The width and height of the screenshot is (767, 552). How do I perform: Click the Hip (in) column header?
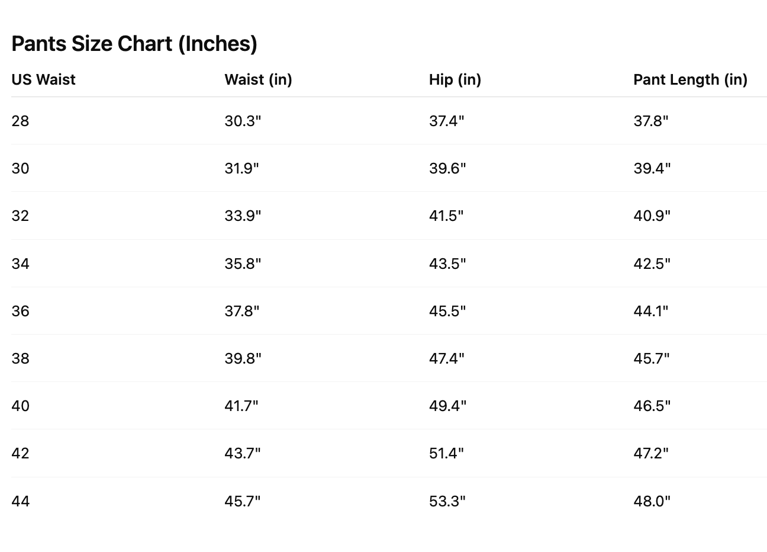coord(455,80)
